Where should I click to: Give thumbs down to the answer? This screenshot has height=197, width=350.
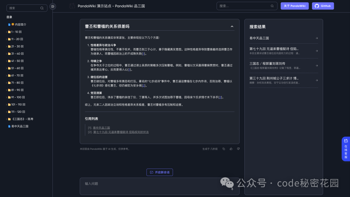(x=238, y=149)
